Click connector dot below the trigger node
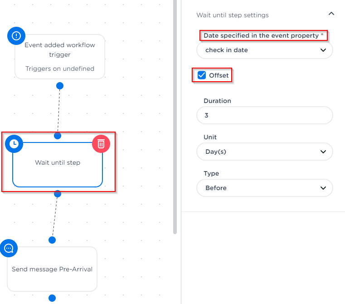The width and height of the screenshot is (345, 304). [x=59, y=86]
